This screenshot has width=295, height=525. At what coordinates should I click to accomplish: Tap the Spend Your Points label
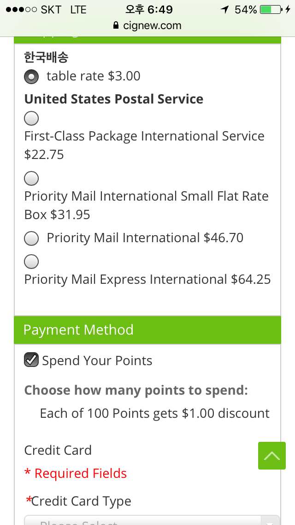(x=97, y=360)
